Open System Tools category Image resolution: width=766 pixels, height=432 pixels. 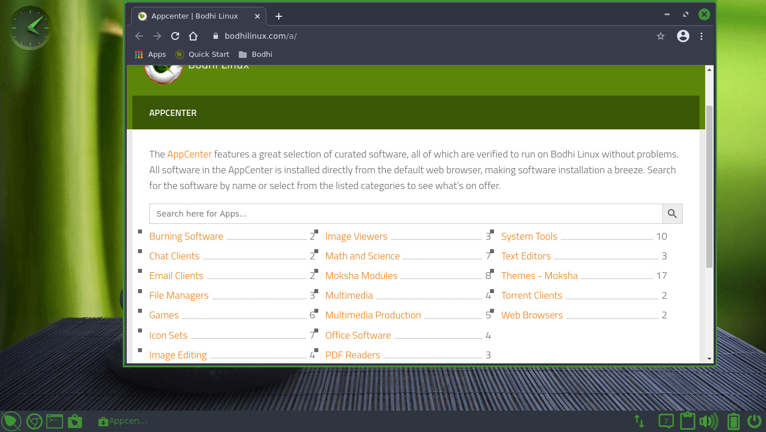[529, 236]
